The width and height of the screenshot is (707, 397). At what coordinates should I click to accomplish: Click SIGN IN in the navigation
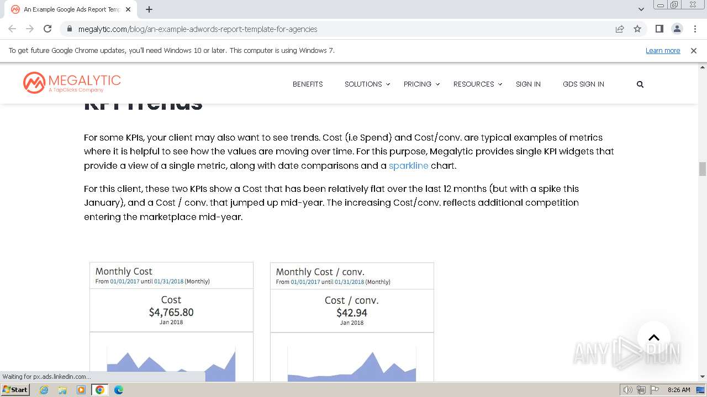pyautogui.click(x=528, y=84)
